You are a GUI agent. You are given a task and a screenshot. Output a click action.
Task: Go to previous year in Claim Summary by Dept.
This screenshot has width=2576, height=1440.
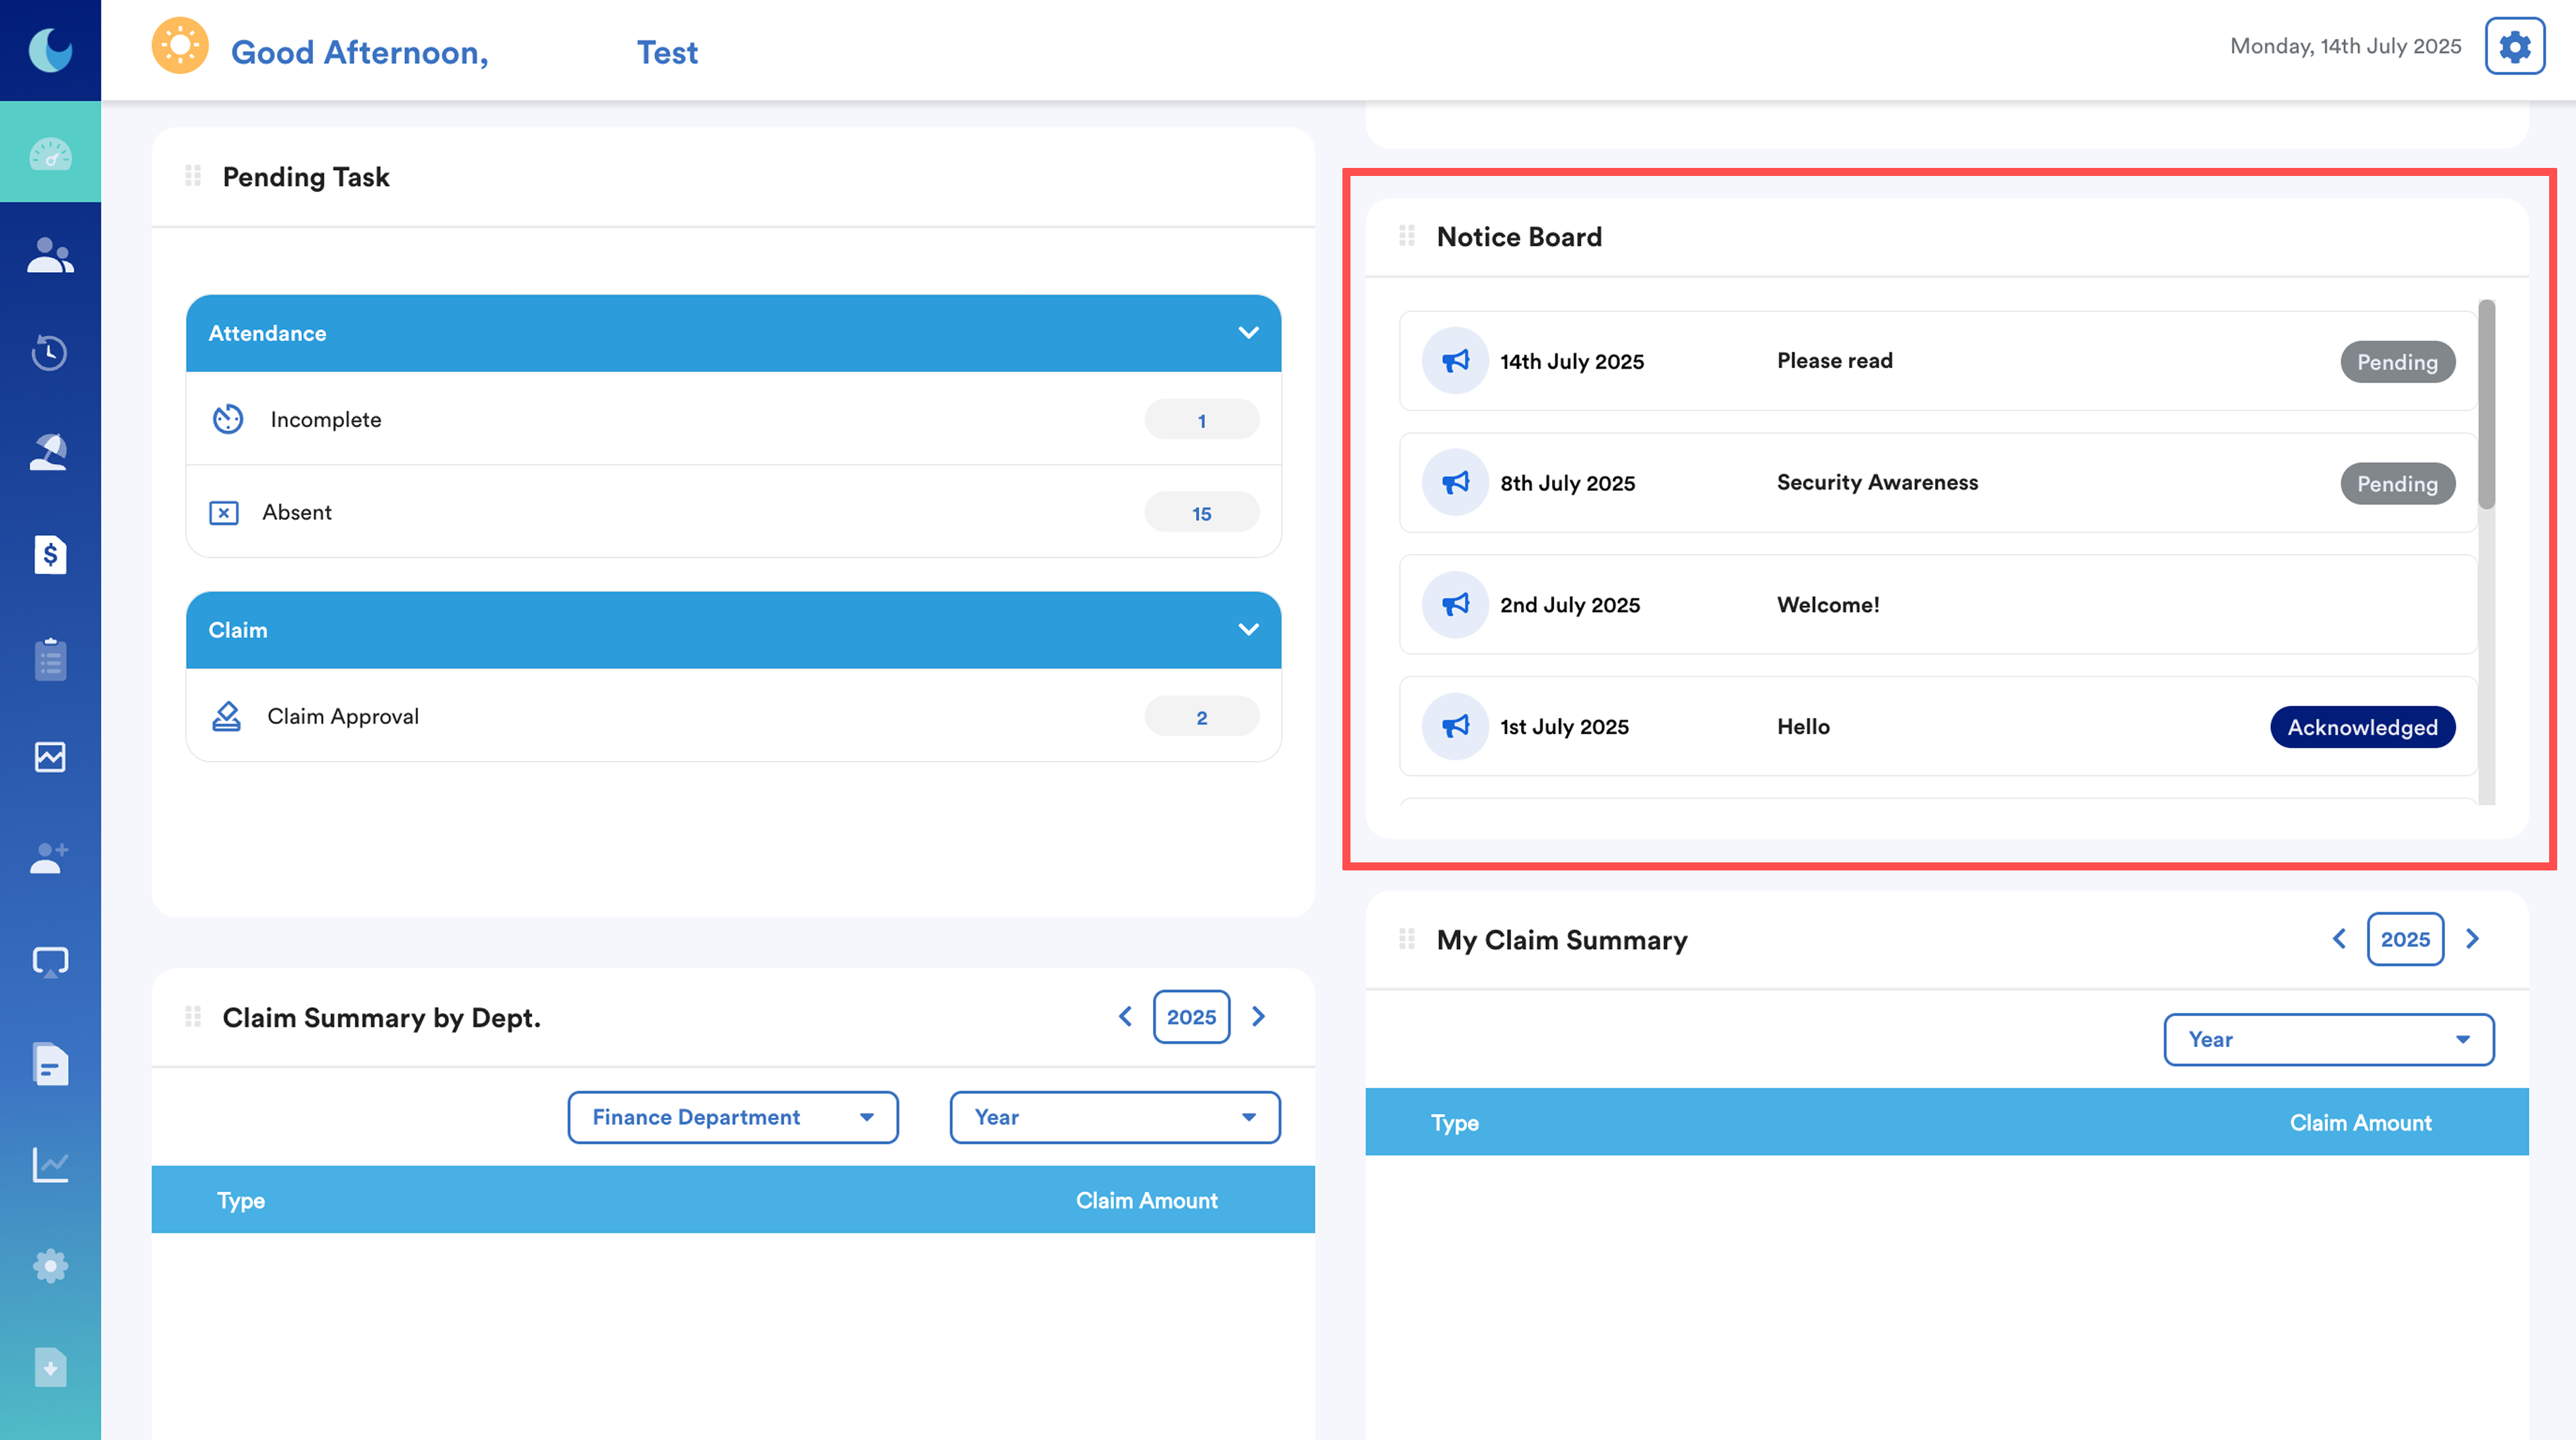[1125, 1016]
